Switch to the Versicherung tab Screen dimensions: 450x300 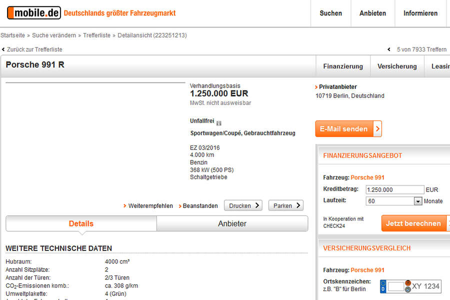[397, 66]
